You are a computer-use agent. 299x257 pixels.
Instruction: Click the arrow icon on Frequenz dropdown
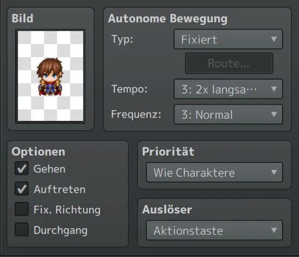pos(274,114)
